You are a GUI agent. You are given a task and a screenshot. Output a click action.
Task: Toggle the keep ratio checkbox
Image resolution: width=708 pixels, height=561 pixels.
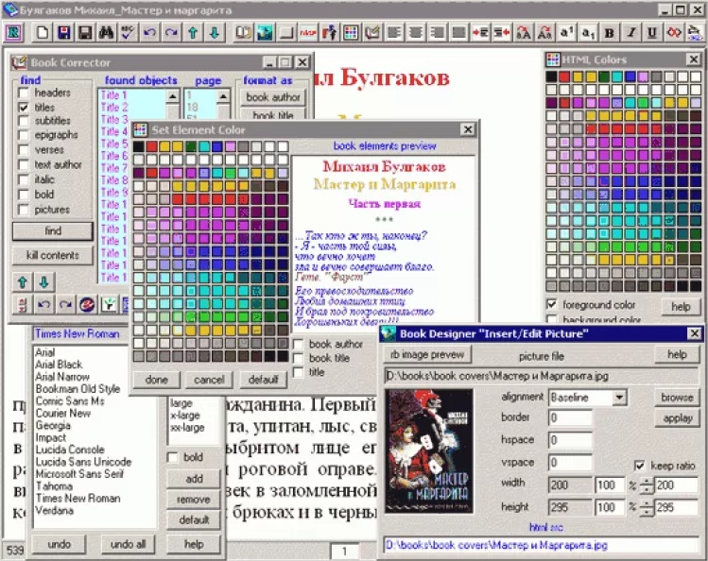(x=640, y=466)
